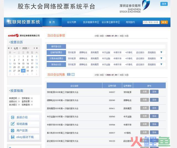Click 互动 button for 秦川机床 meeting

click(154, 132)
